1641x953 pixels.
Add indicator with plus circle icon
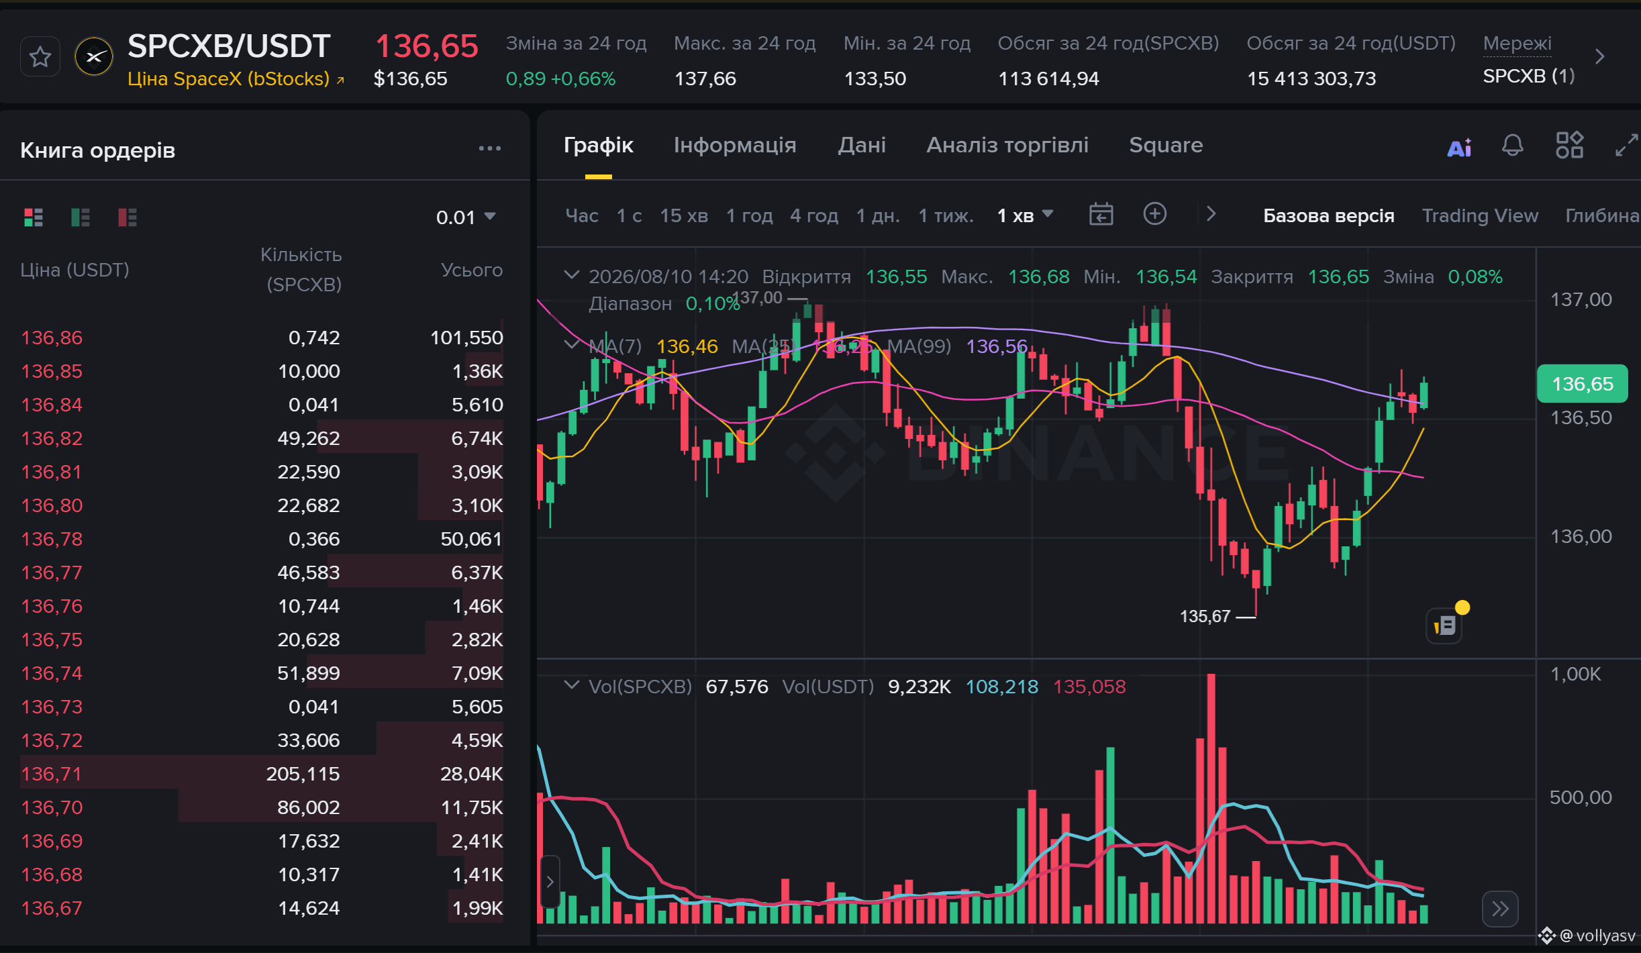[1154, 214]
